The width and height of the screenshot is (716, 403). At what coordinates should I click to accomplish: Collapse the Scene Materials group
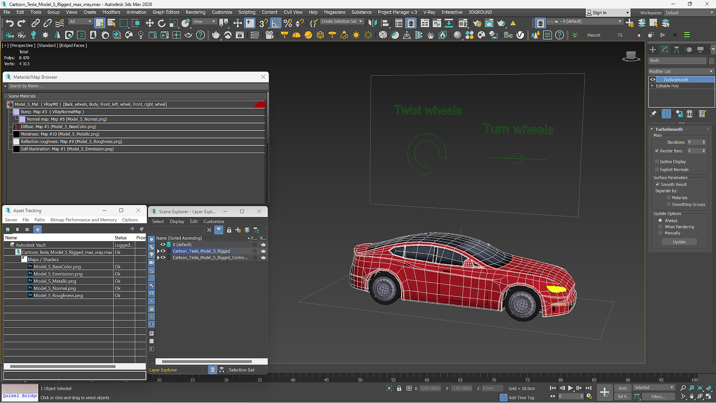click(x=6, y=96)
